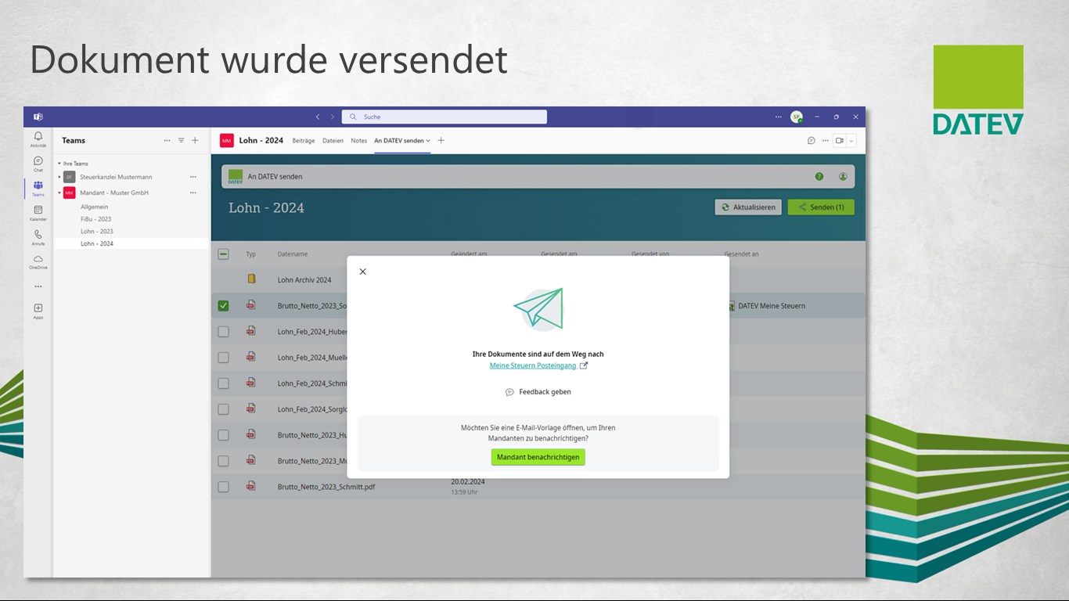Viewport: 1069px width, 601px height.
Task: Click into the Suche search field
Action: [x=444, y=117]
